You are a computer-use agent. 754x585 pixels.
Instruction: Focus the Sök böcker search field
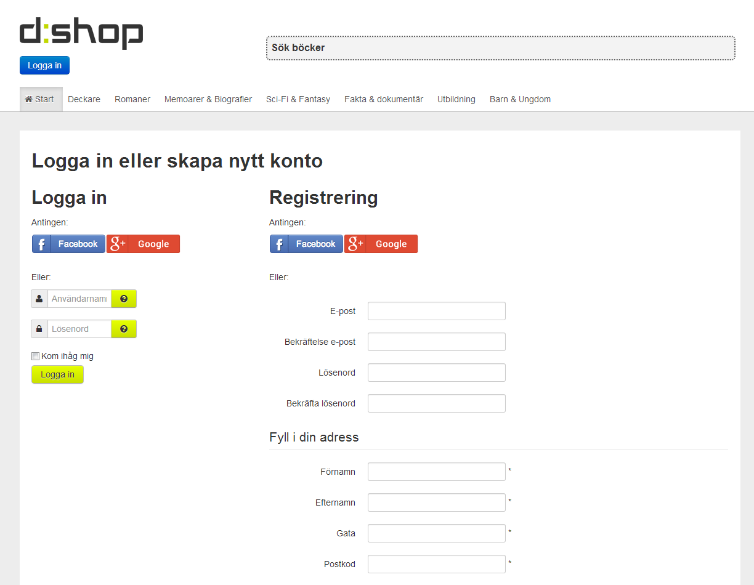tap(500, 48)
